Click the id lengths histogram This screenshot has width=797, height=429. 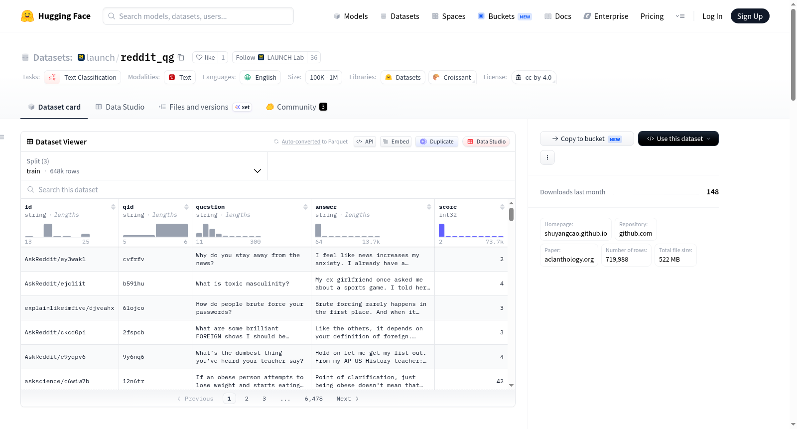coord(57,230)
